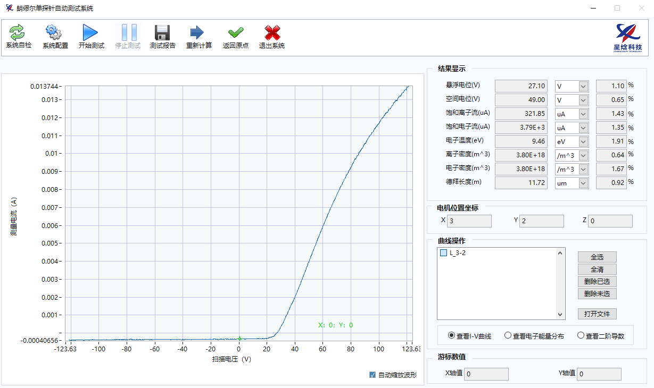Image resolution: width=654 pixels, height=388 pixels.
Task: Check the L_3-2 curve checkbox
Action: (x=444, y=253)
